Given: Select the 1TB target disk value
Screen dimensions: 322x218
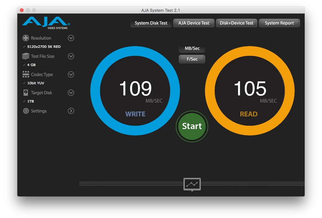Looking at the screenshot, I should pos(31,101).
